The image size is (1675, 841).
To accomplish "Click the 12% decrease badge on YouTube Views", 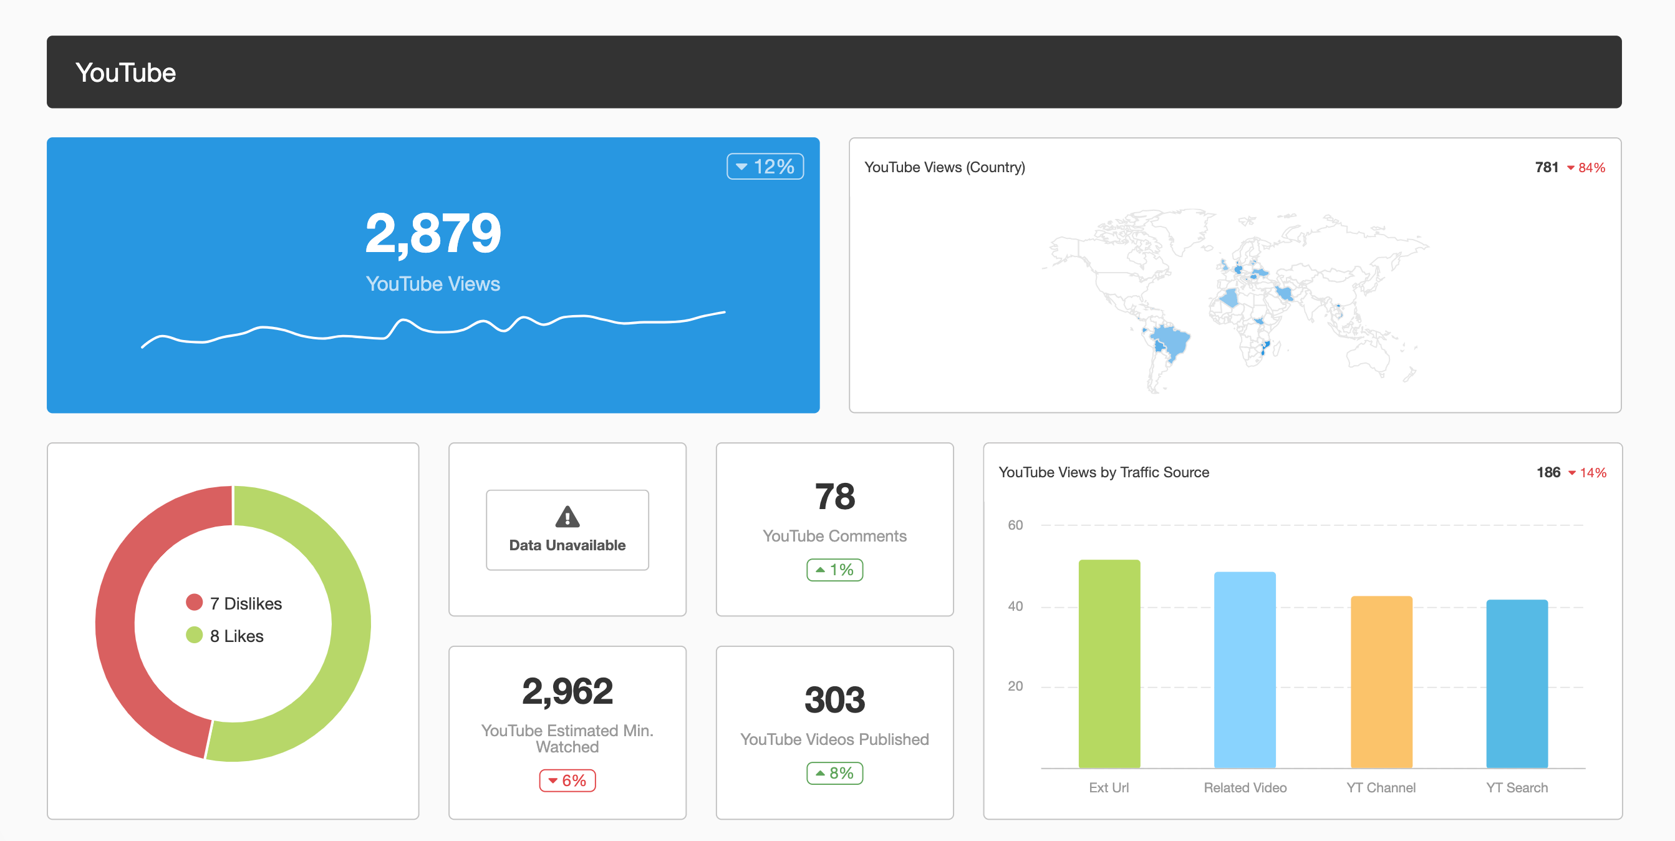I will (x=765, y=167).
